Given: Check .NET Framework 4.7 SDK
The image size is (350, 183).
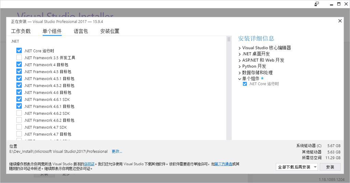Looking at the screenshot, I should [19, 127].
